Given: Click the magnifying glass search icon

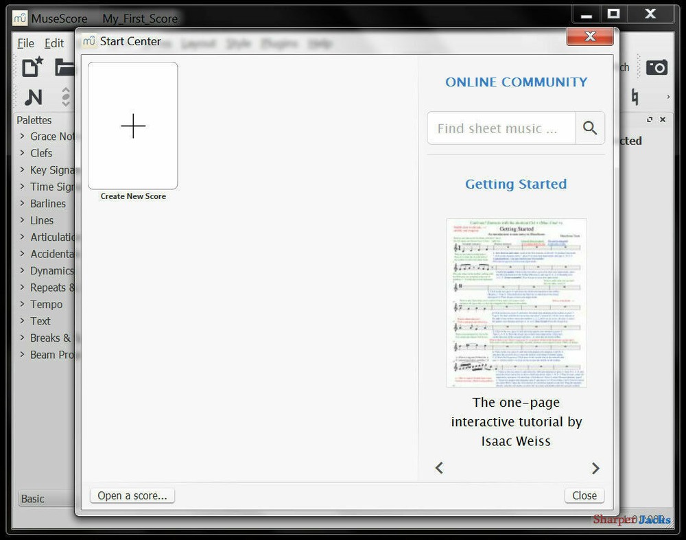Looking at the screenshot, I should pyautogui.click(x=589, y=128).
